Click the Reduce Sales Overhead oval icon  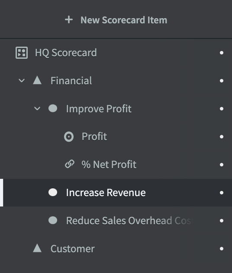pos(53,220)
